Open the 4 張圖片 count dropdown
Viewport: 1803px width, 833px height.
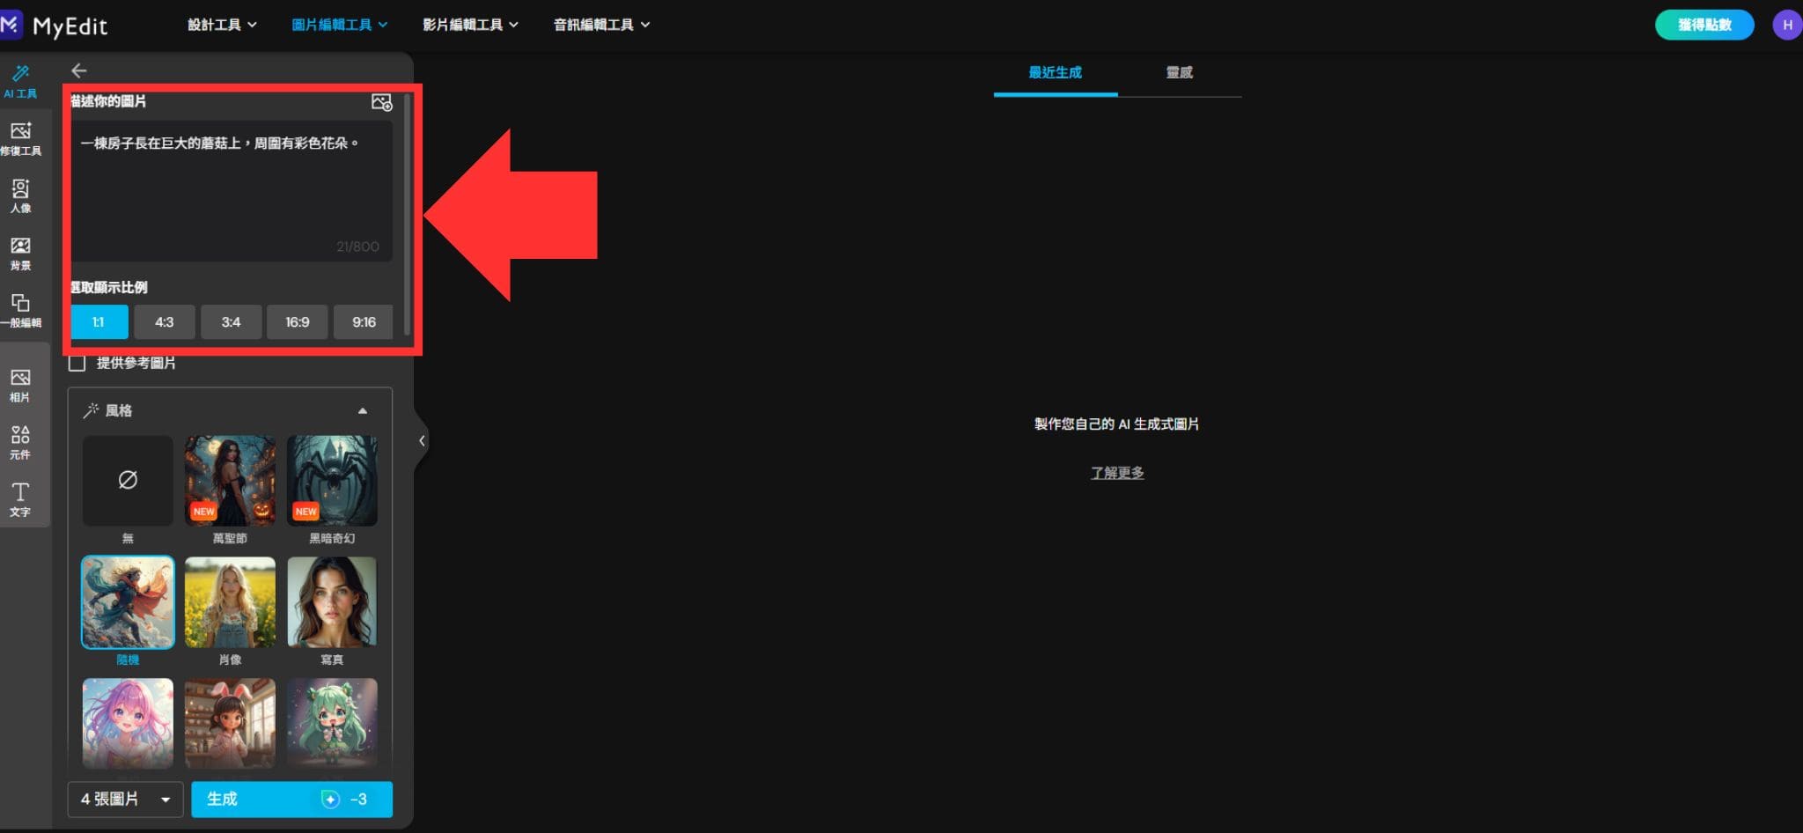click(126, 800)
